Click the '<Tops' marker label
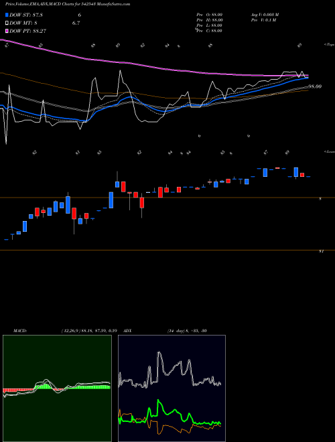 click(329, 45)
